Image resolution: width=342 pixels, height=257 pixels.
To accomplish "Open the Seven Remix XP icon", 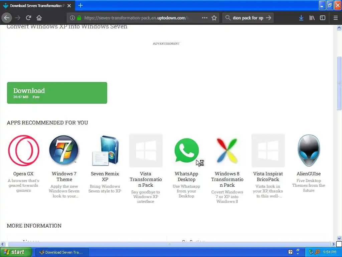I will 105,151.
